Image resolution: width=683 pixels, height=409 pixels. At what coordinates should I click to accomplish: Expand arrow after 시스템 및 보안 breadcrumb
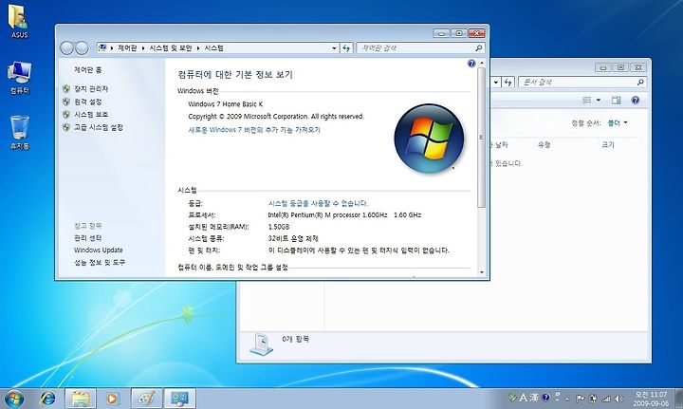pos(197,47)
